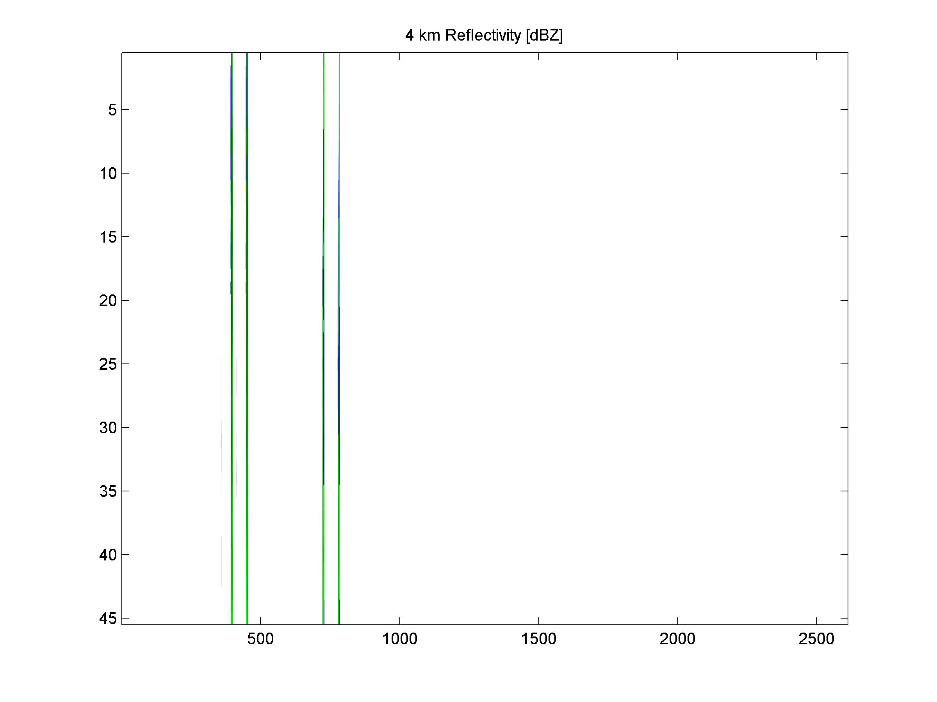The image size is (937, 702).
Task: Click the x-axis label '500'
Action: (260, 639)
